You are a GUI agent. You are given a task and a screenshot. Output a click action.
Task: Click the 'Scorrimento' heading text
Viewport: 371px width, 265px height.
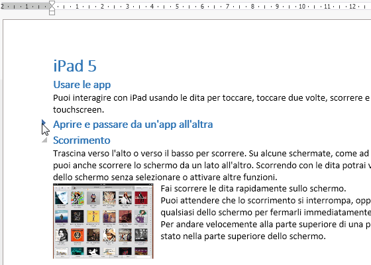81,140
